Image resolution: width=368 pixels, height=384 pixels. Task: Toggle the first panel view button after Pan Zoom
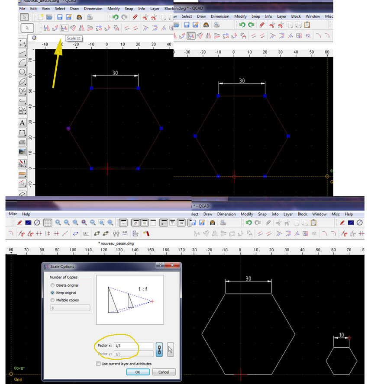point(123,222)
